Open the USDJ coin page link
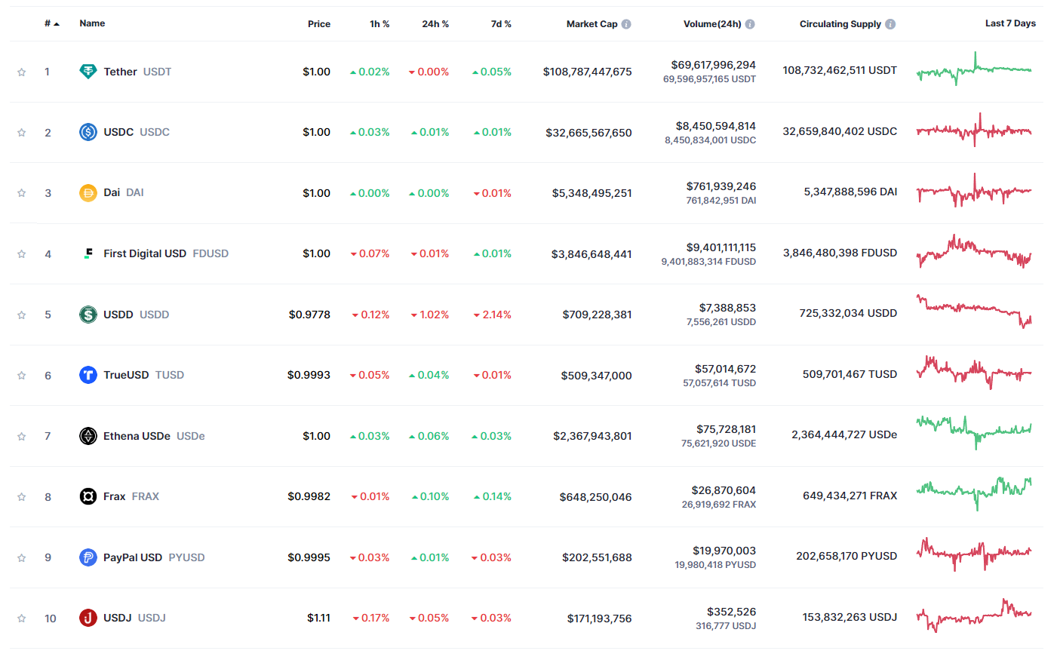The width and height of the screenshot is (1057, 657). click(134, 618)
